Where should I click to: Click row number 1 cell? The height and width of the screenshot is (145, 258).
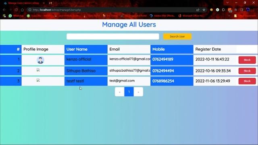click(11, 60)
